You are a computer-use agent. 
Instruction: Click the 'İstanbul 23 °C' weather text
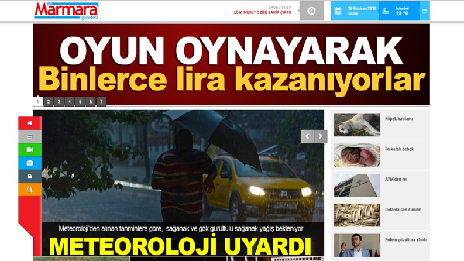[403, 11]
